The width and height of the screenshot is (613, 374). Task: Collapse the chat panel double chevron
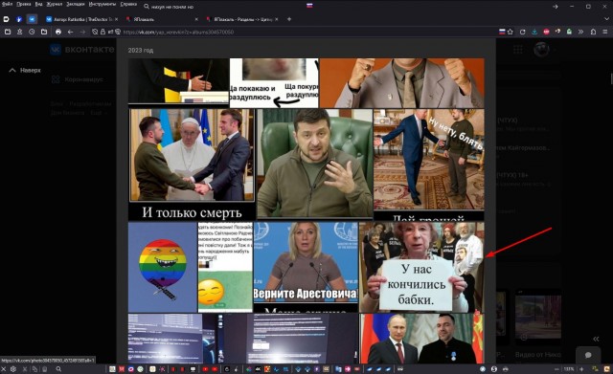coord(596,339)
